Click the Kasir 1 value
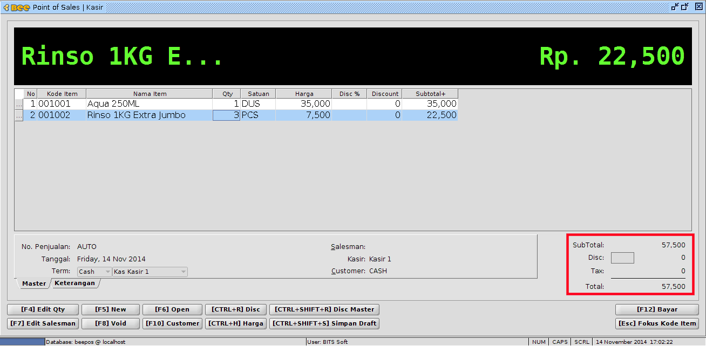This screenshot has height=346, width=706. click(x=380, y=259)
